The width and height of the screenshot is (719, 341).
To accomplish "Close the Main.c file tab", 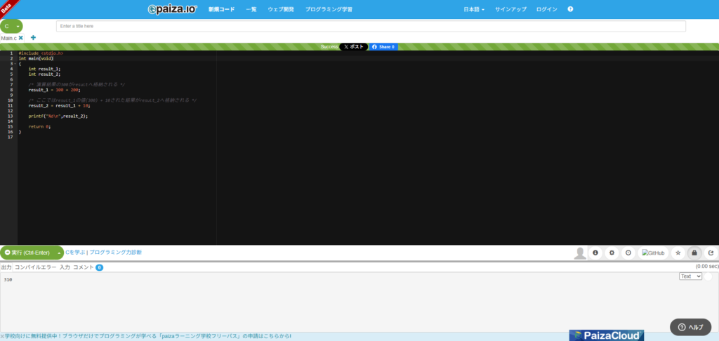I will (21, 38).
